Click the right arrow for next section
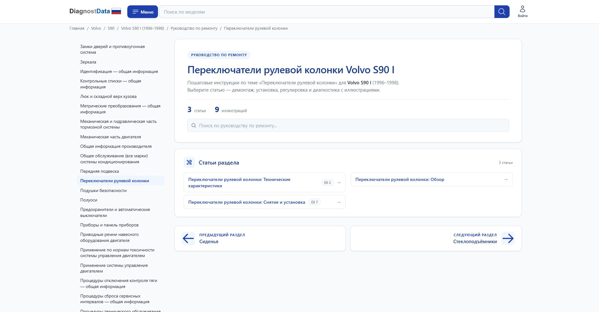This screenshot has height=312, width=599. (x=508, y=238)
